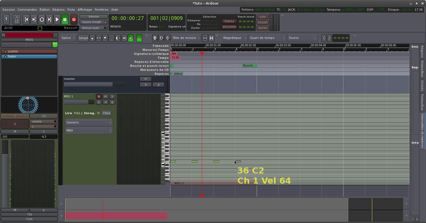
Task: Toggle Interne sync source
Action: [94, 16]
